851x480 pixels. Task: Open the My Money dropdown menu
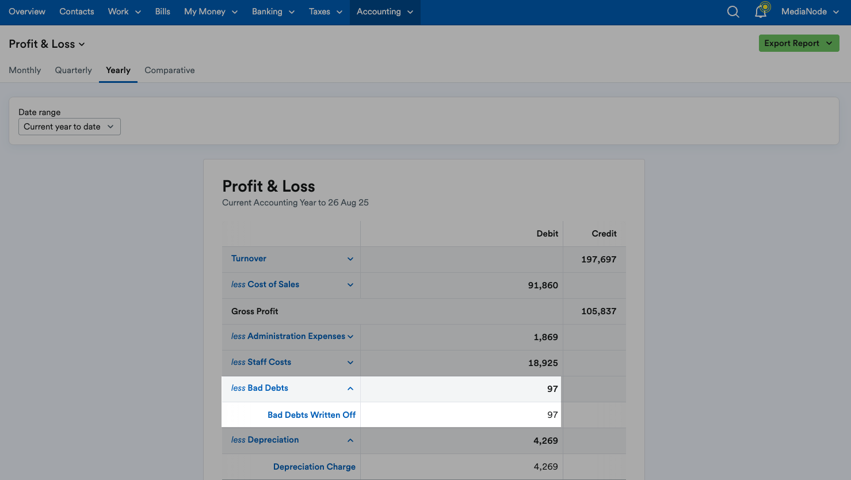pyautogui.click(x=211, y=12)
